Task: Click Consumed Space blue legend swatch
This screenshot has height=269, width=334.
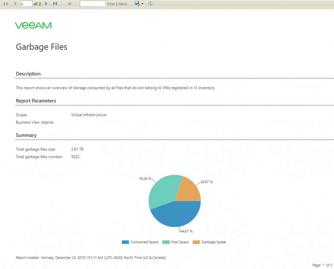Action: (x=125, y=242)
